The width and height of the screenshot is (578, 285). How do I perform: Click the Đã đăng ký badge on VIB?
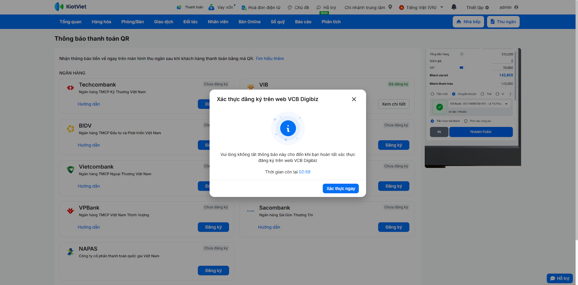point(398,84)
